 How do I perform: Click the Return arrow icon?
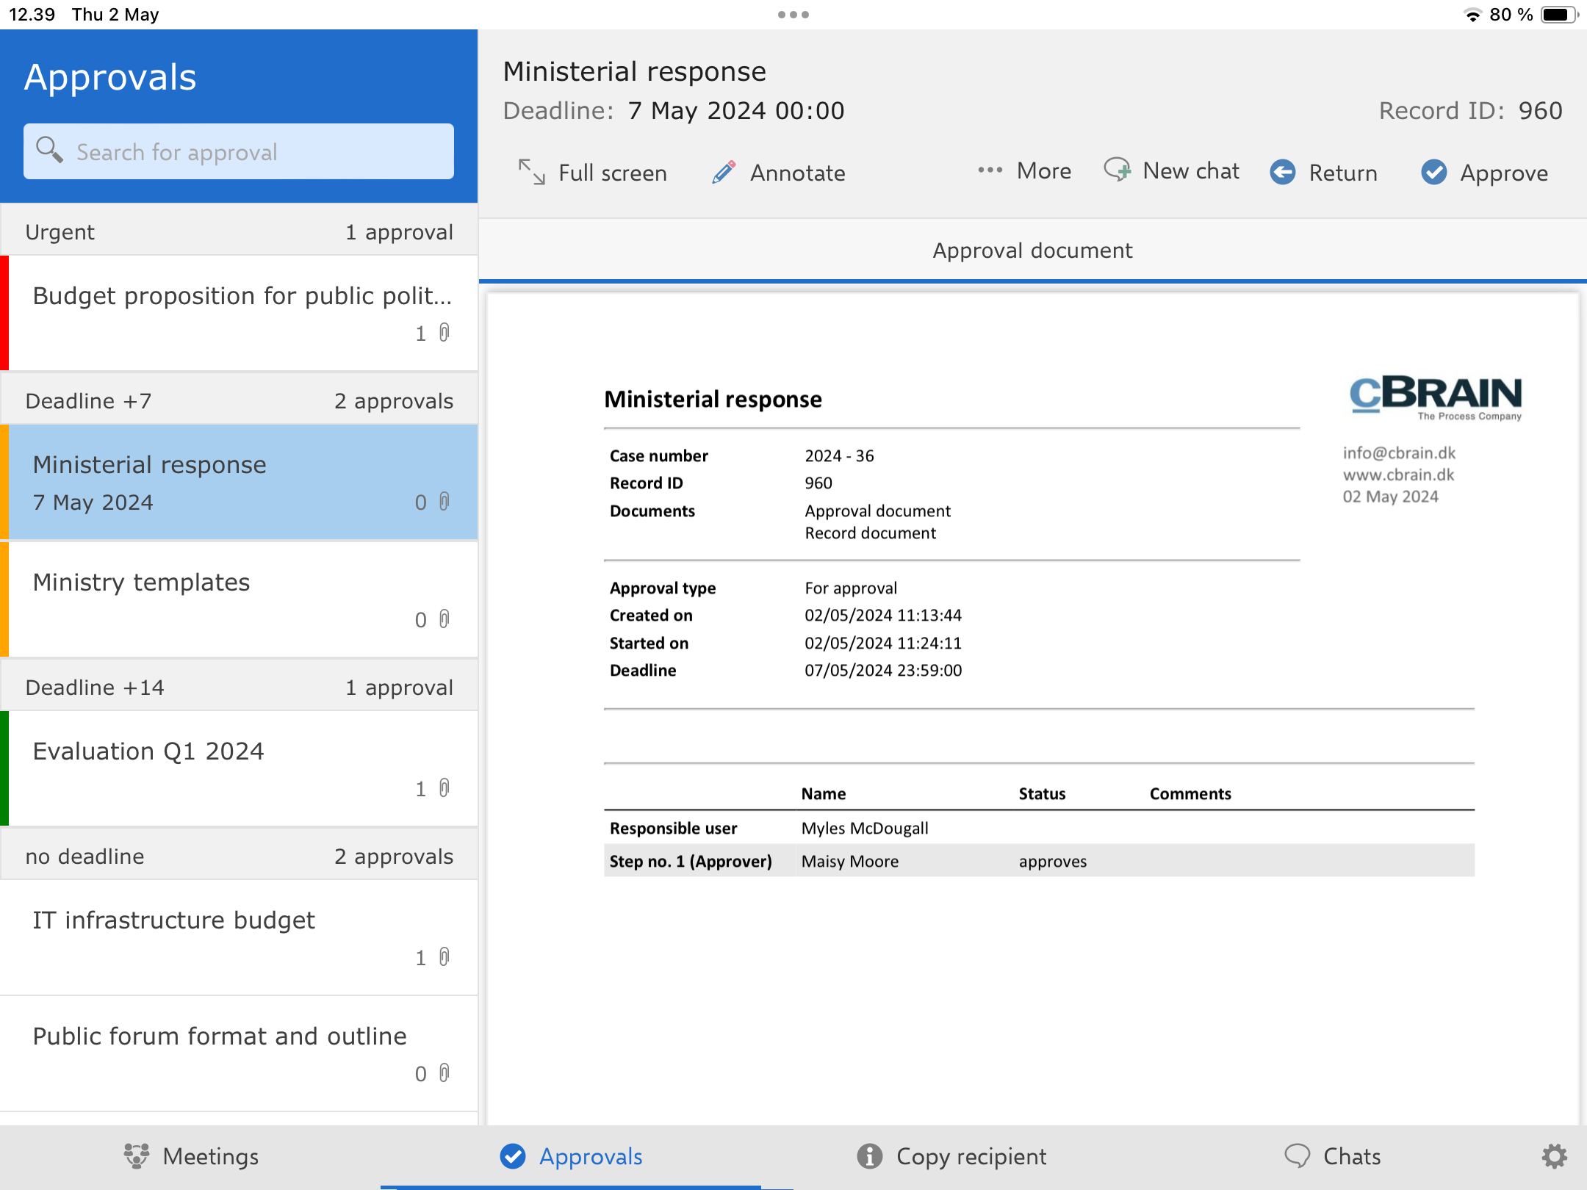click(x=1283, y=172)
